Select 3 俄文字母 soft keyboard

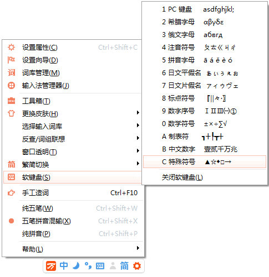pyautogui.click(x=205, y=35)
